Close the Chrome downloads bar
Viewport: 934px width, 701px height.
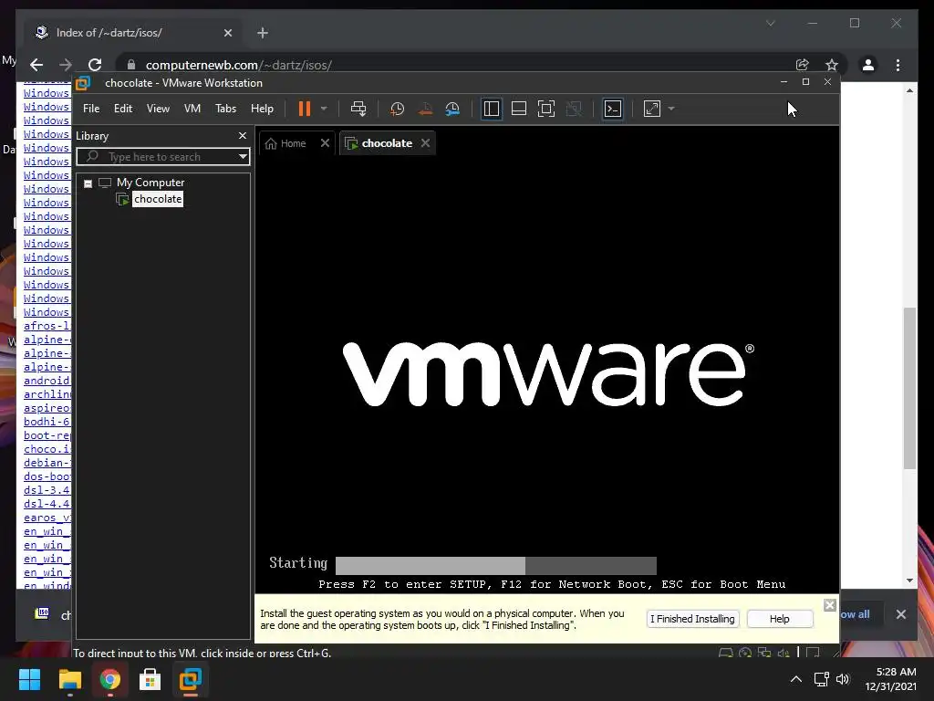[x=900, y=614]
